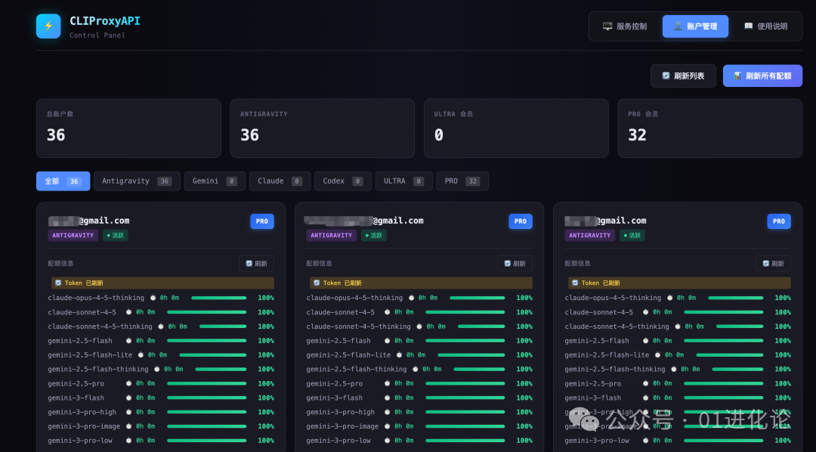Click clock icon beside gemini-3-pro-high in second card
816x452 pixels.
point(387,412)
